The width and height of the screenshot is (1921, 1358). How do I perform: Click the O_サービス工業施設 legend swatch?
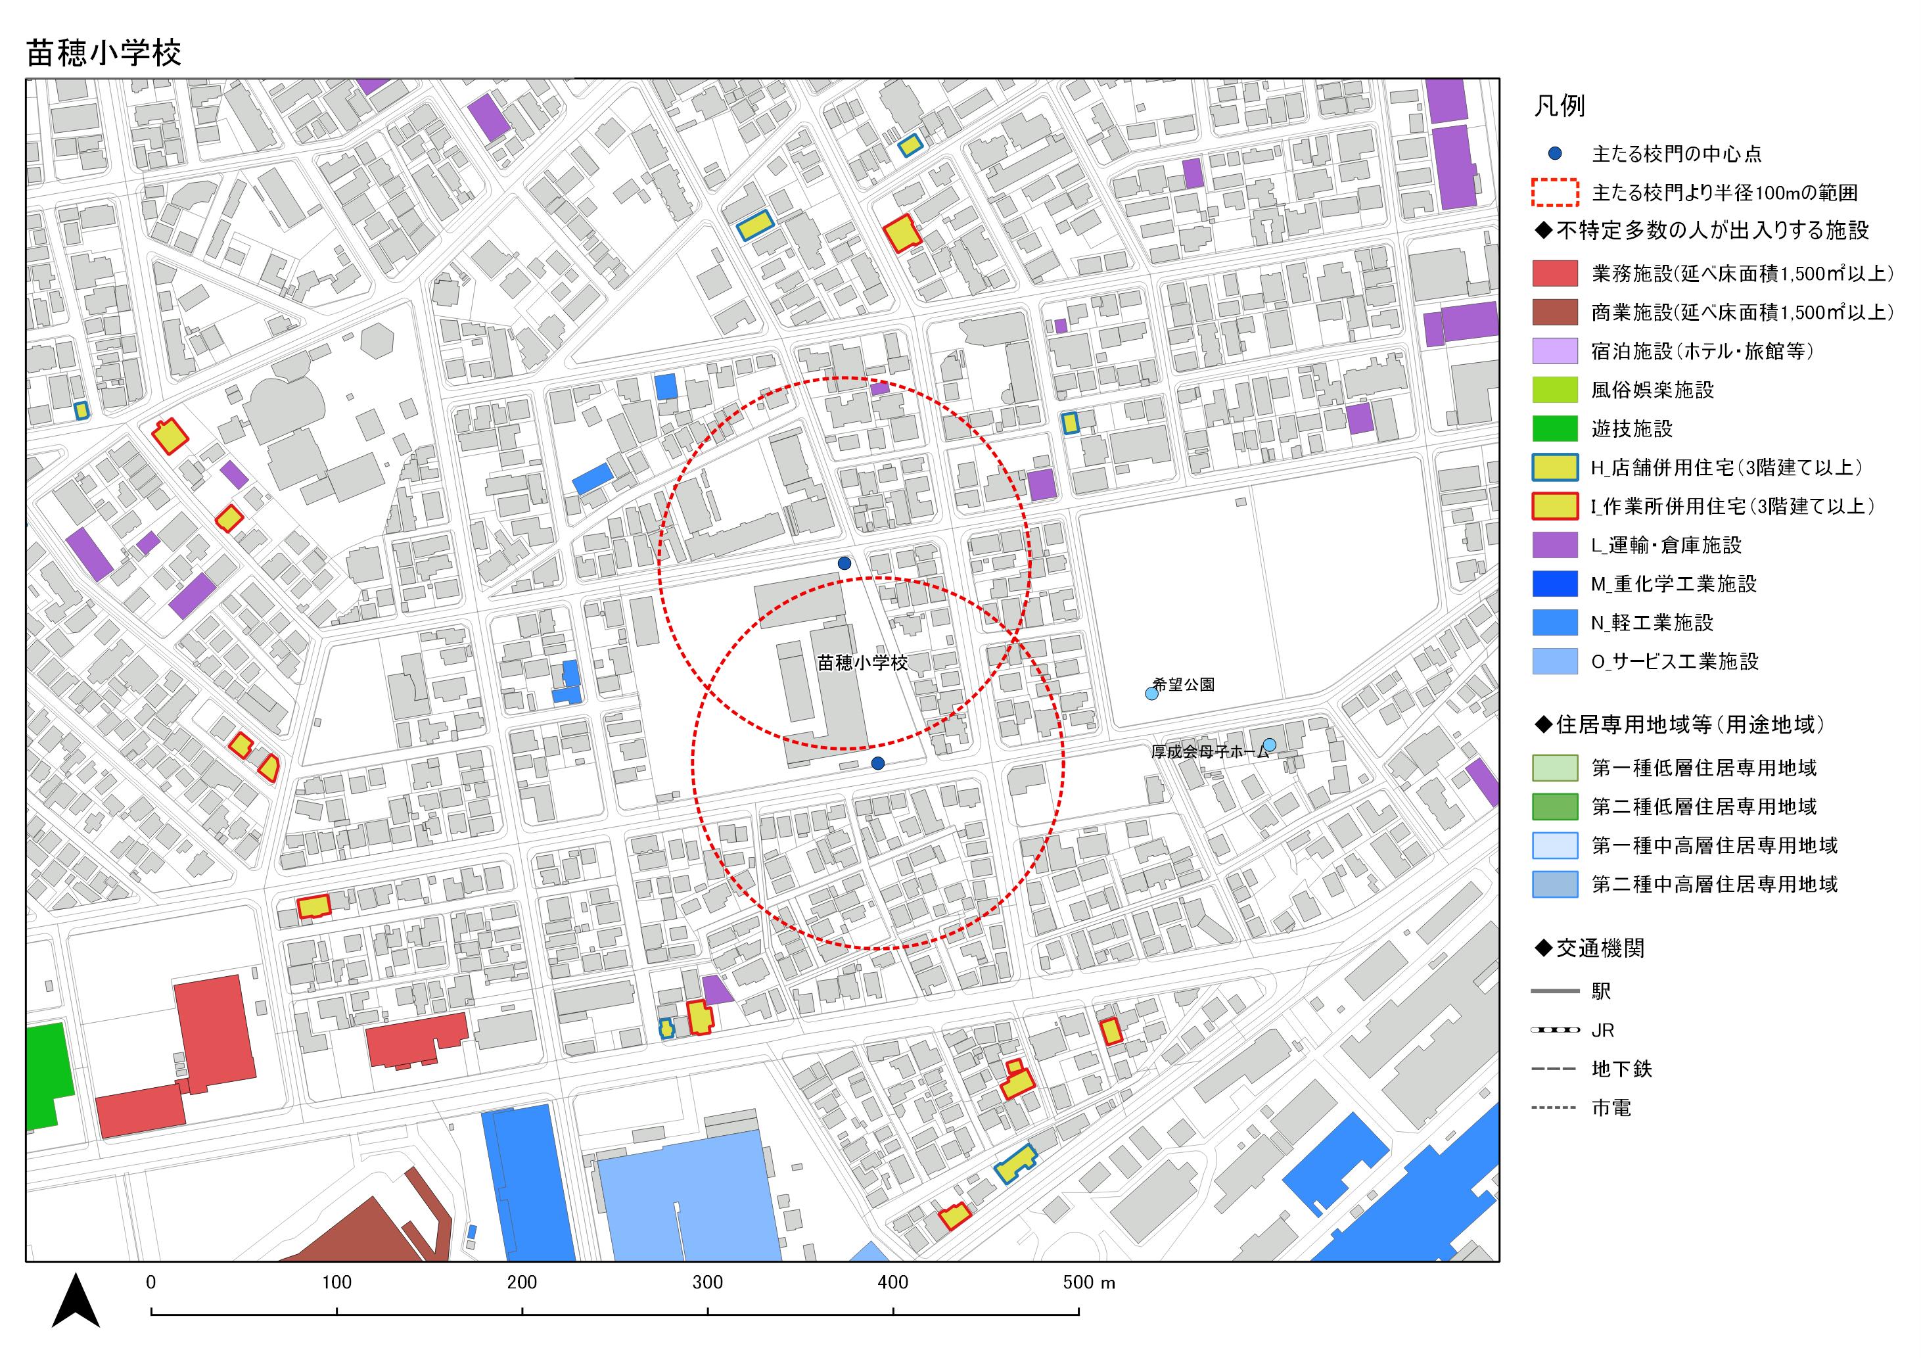pos(1556,661)
